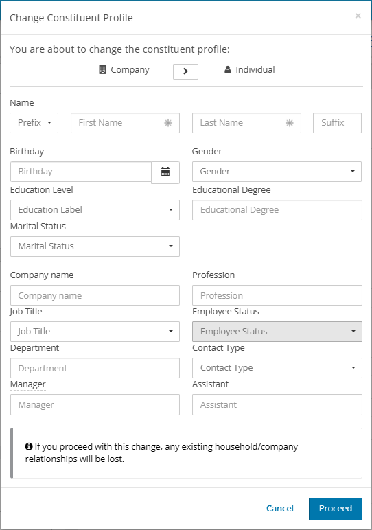Close the Change Constituent Profile dialog
Viewport: 372px width, 530px height.
click(x=358, y=16)
